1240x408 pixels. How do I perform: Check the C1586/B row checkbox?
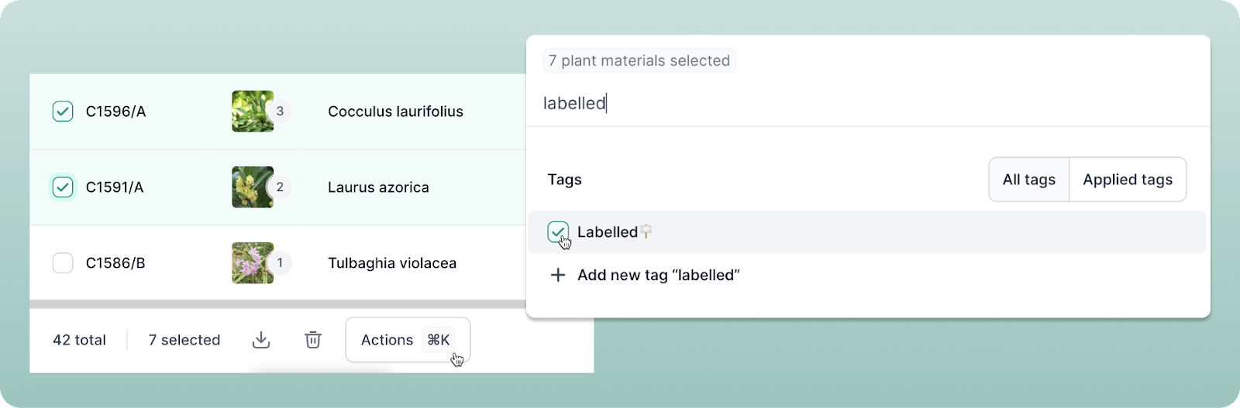point(63,263)
